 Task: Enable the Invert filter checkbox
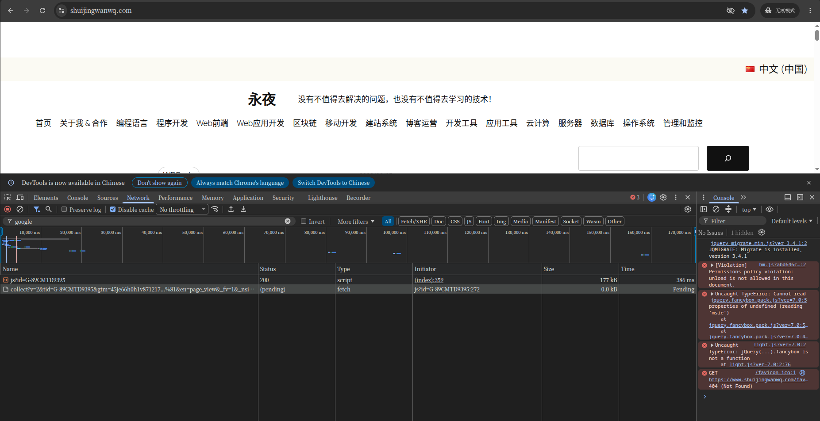point(304,221)
